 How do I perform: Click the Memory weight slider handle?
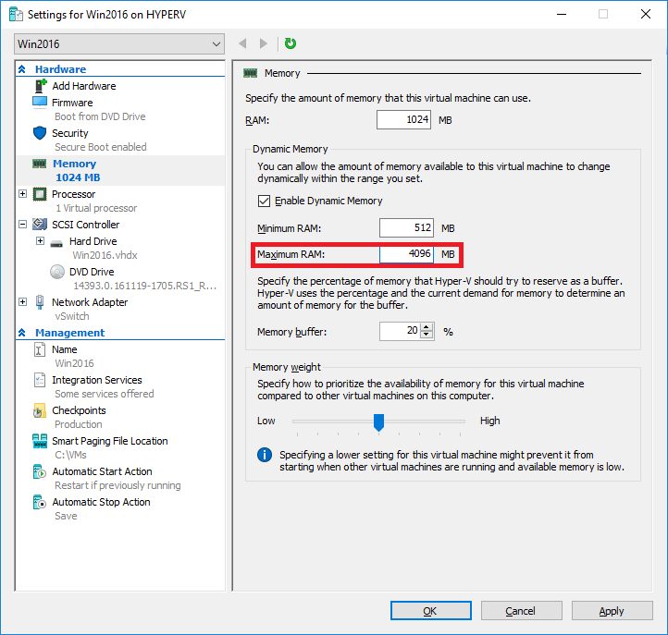coord(378,422)
